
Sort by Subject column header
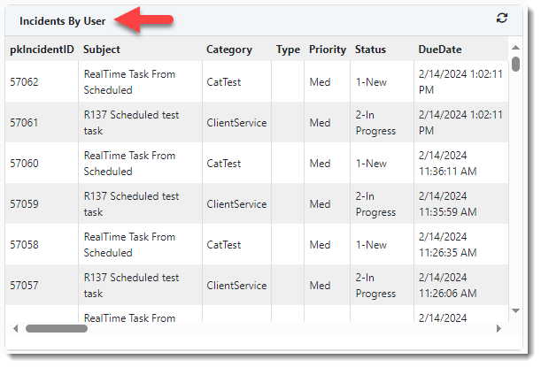click(102, 50)
